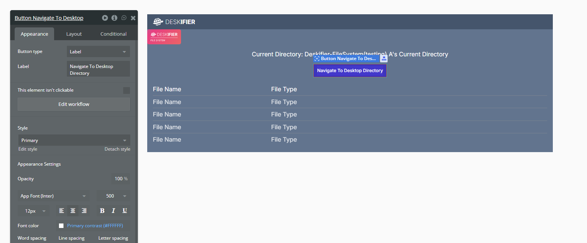Open the App Font (Inter) dropdown

tap(54, 196)
